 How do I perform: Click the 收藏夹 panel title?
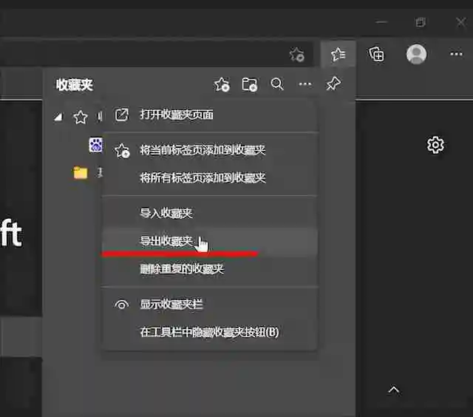point(75,85)
